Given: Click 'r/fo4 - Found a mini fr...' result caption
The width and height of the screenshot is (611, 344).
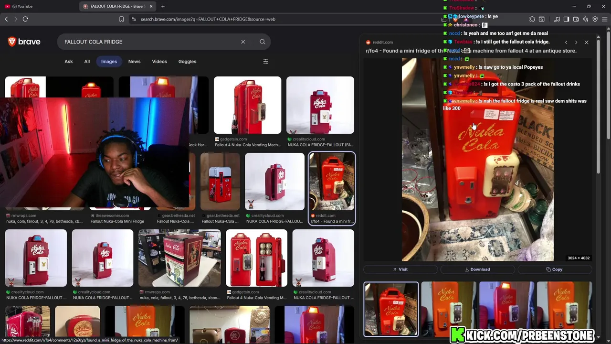Looking at the screenshot, I should (331, 222).
